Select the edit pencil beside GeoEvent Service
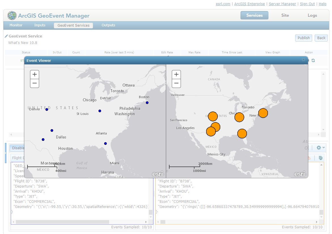 6,36
